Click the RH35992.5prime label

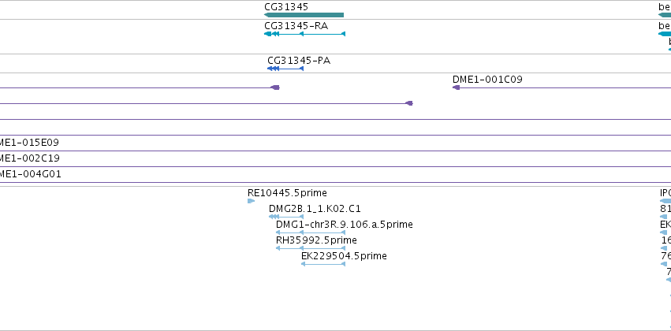(316, 240)
